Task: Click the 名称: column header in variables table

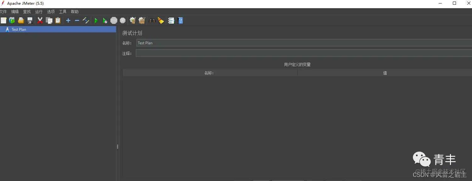Action: (210, 73)
